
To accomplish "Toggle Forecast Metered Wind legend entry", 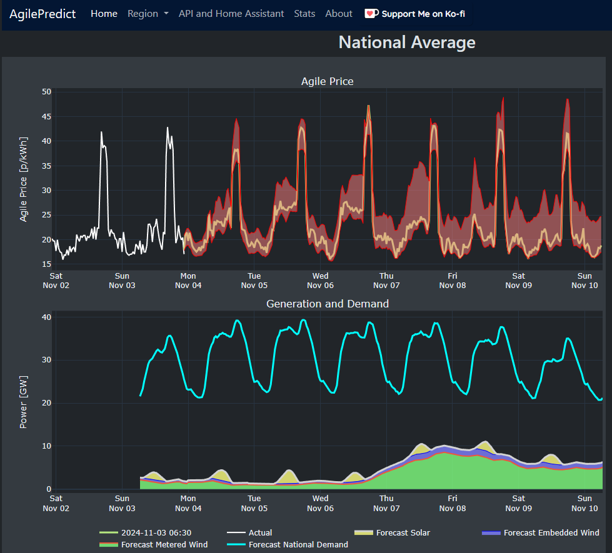I will point(154,544).
